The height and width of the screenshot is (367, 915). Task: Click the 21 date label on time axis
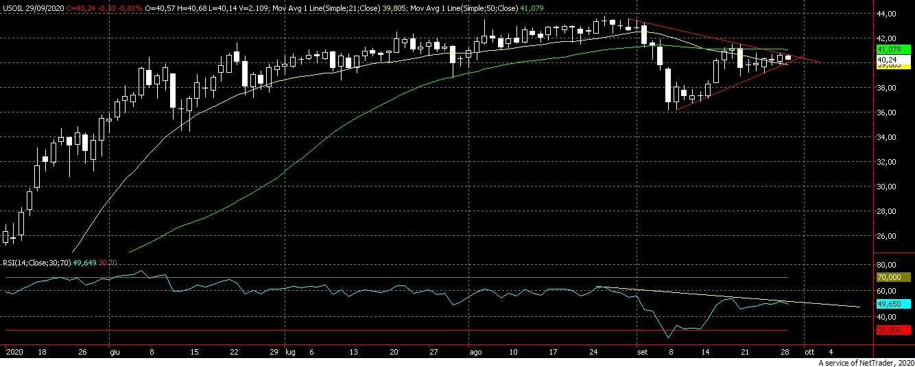tap(744, 351)
